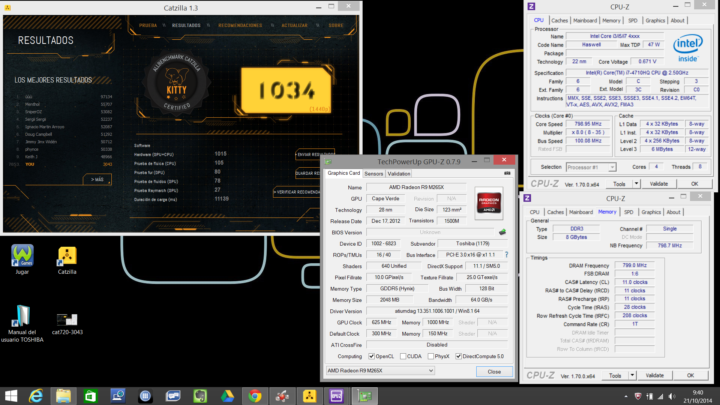Click the taskbar clock showing 9:40
Image resolution: width=720 pixels, height=405 pixels.
click(697, 396)
